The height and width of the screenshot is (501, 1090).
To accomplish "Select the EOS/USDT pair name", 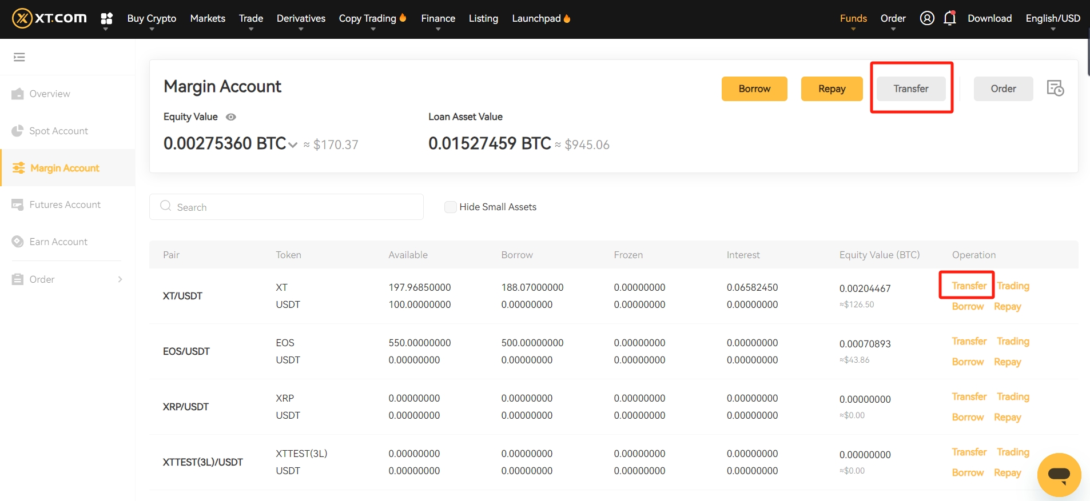I will 186,351.
